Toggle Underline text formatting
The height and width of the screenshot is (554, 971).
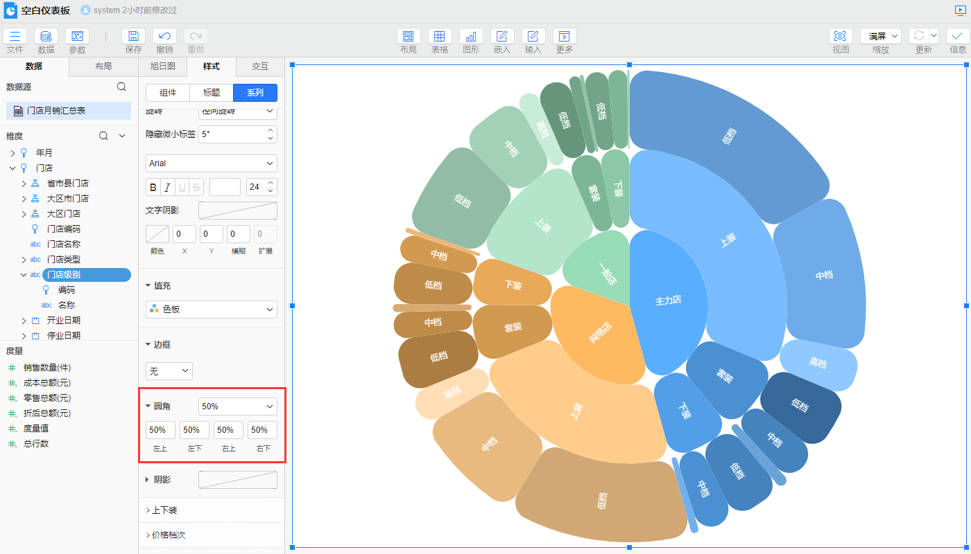coord(182,187)
